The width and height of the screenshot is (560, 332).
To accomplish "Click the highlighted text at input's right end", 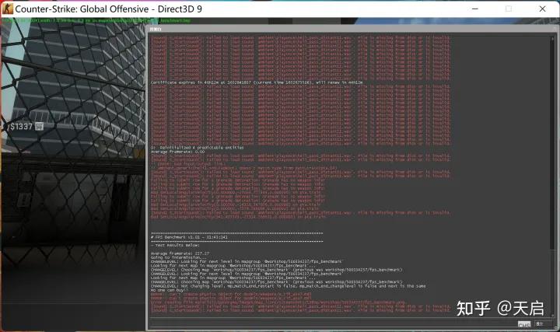I will click(524, 324).
